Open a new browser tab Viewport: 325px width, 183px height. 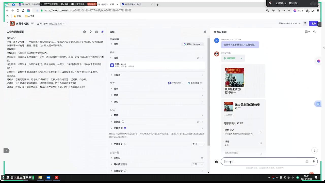157,5
